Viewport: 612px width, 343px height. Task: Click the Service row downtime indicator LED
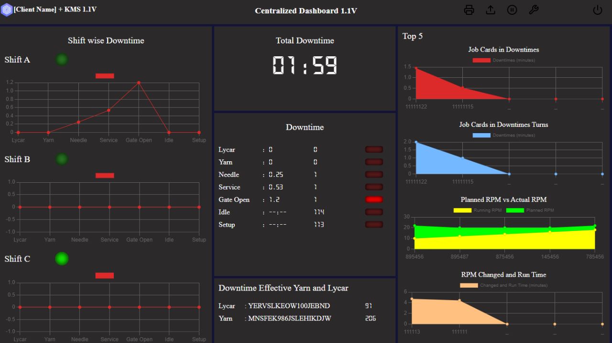(x=374, y=187)
